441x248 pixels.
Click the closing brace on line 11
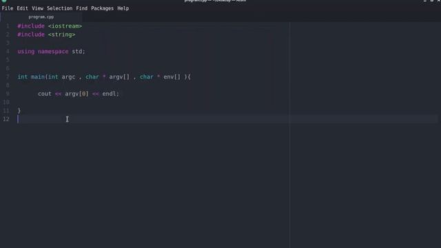point(19,111)
